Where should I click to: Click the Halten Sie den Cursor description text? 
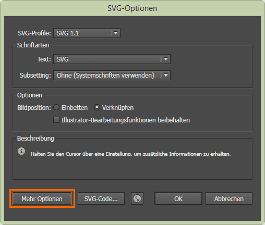(130, 154)
